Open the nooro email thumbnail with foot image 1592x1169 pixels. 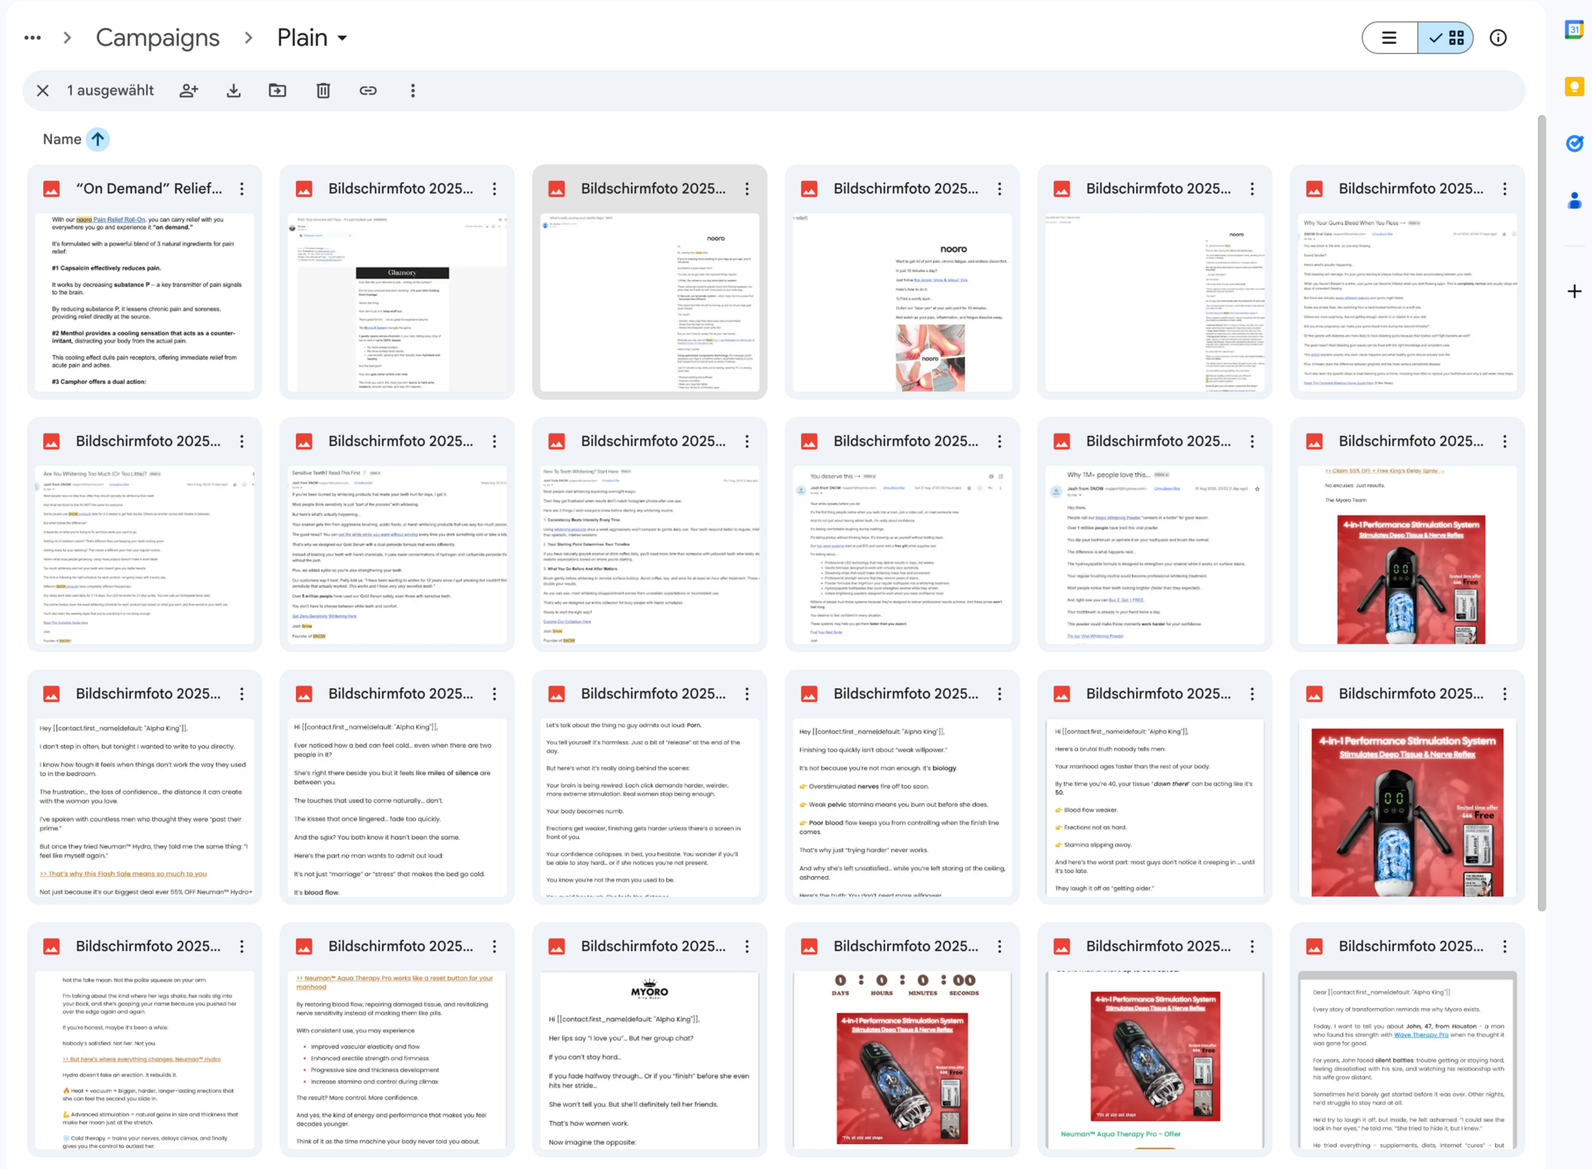click(901, 303)
